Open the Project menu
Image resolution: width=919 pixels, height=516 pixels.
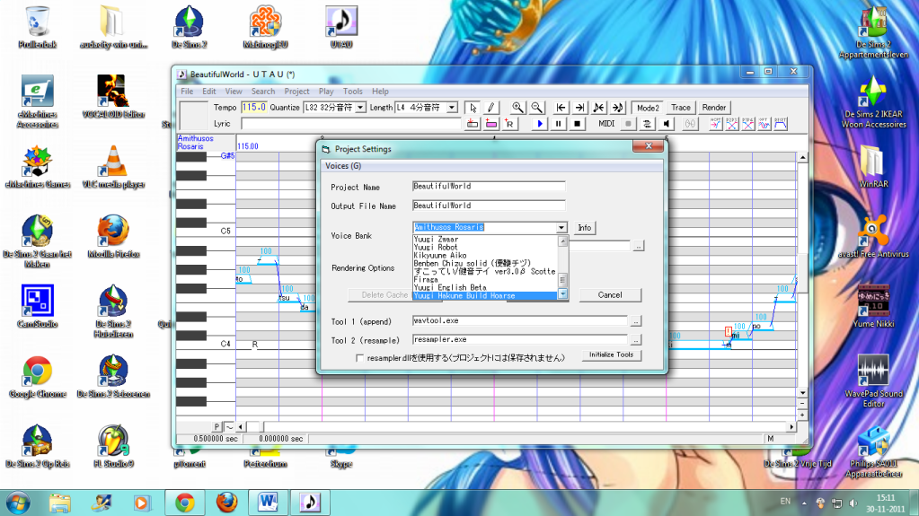coord(296,92)
